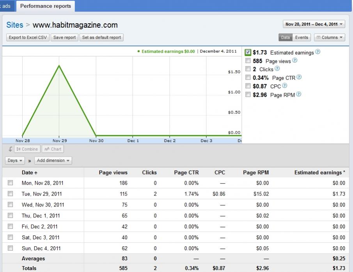Switch to the ads tab
Viewport: 353px width, 272px height.
click(6, 6)
